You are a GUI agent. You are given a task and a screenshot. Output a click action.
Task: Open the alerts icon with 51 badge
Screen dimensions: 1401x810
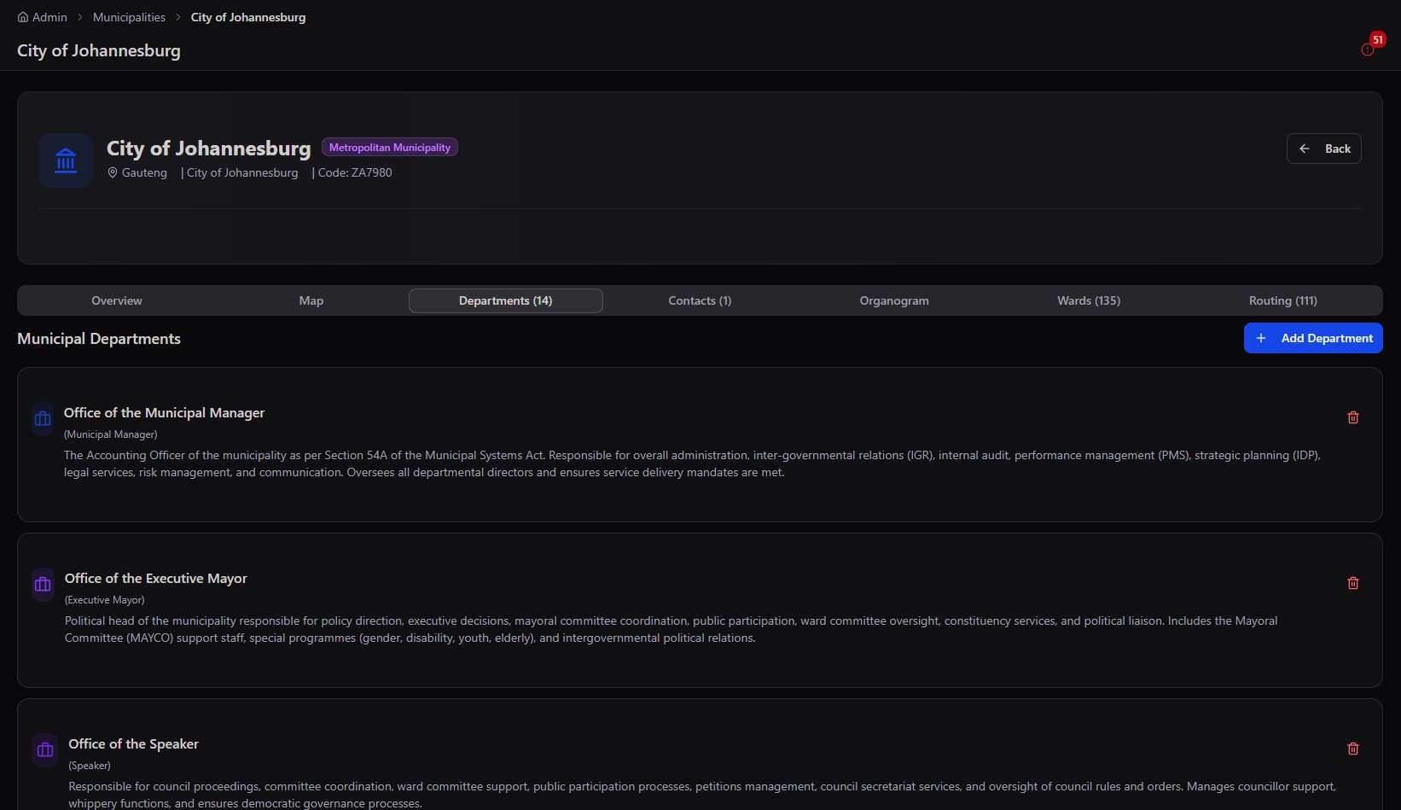1369,49
